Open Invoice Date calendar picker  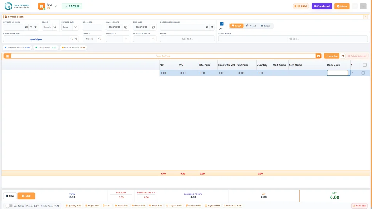click(126, 27)
